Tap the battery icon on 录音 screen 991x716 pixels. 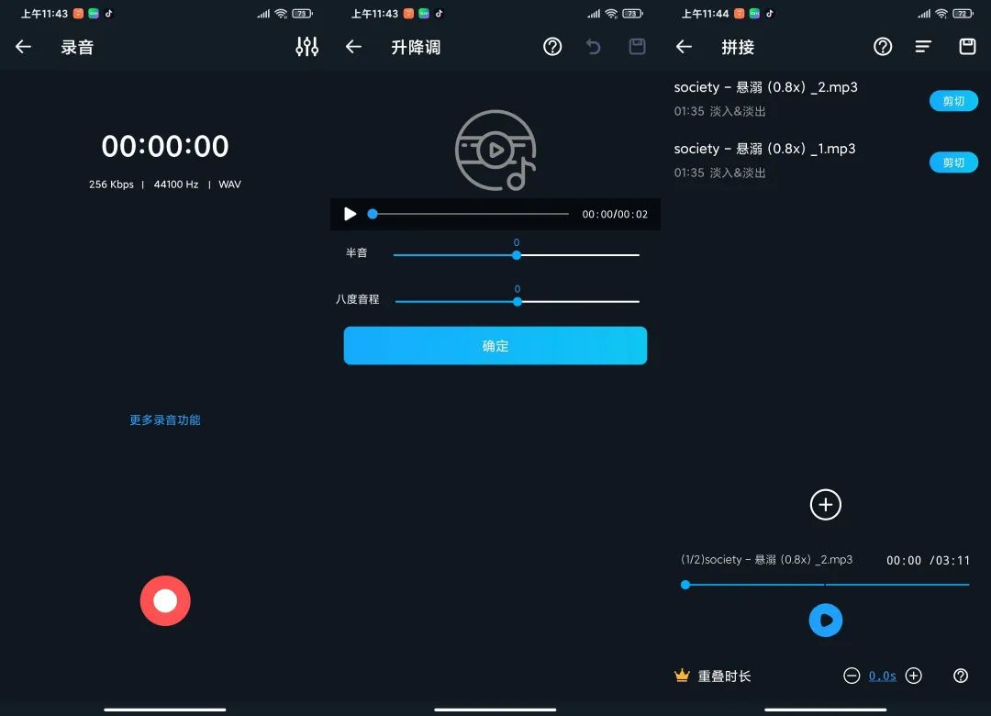302,13
